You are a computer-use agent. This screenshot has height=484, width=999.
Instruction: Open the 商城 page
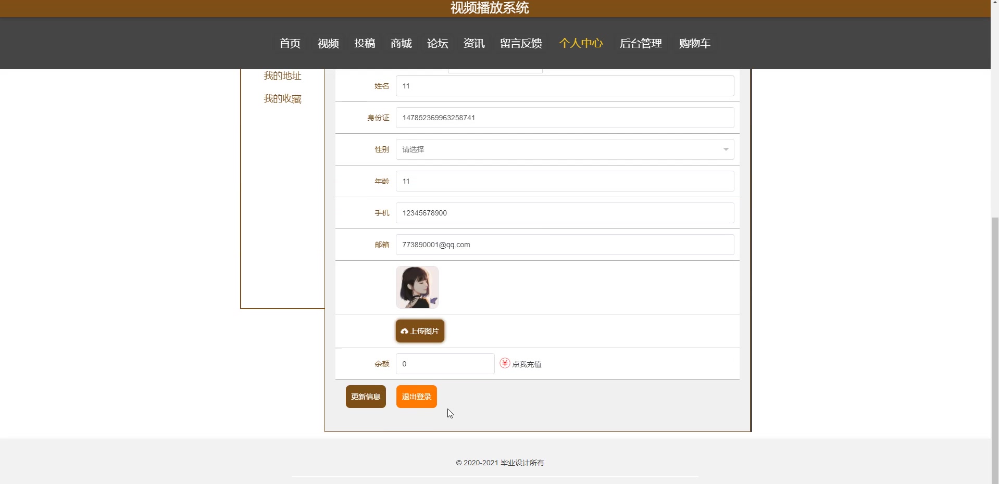click(x=400, y=44)
